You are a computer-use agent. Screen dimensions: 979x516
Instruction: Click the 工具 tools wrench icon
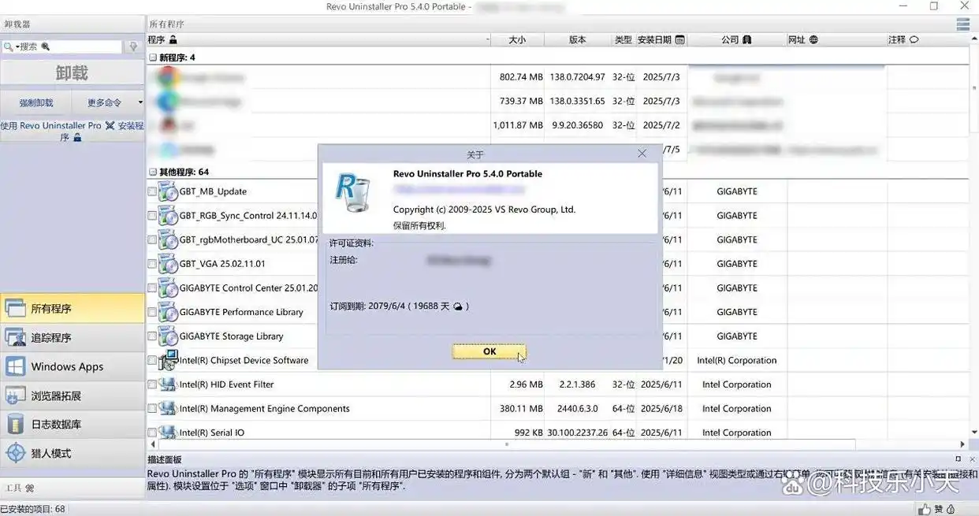tap(30, 488)
